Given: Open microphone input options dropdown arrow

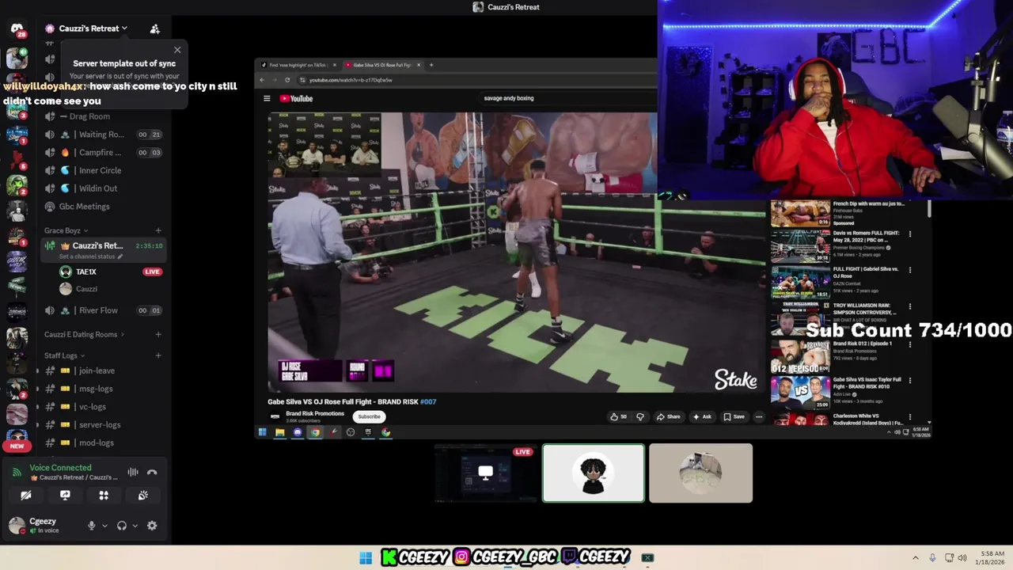Looking at the screenshot, I should (x=104, y=526).
